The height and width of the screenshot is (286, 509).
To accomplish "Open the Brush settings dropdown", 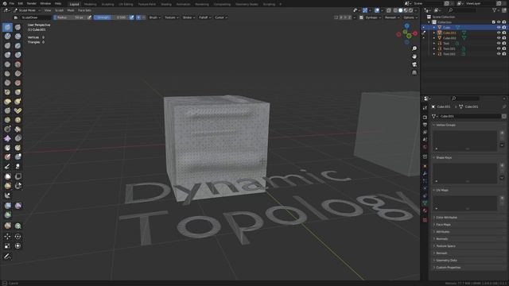I will coord(154,17).
